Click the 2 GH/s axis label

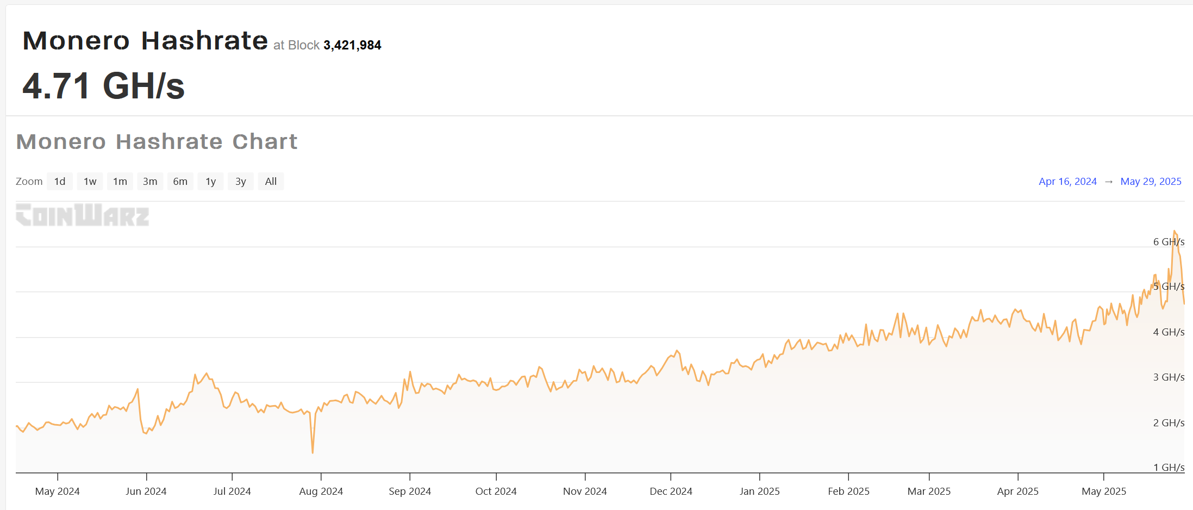[x=1169, y=422]
